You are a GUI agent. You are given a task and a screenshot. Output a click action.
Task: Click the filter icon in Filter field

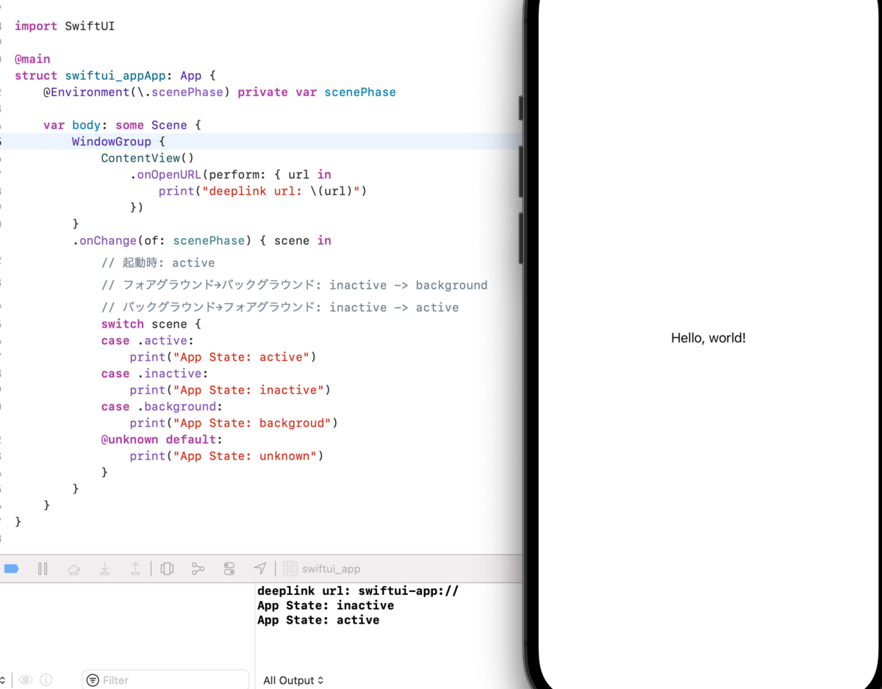[x=93, y=680]
